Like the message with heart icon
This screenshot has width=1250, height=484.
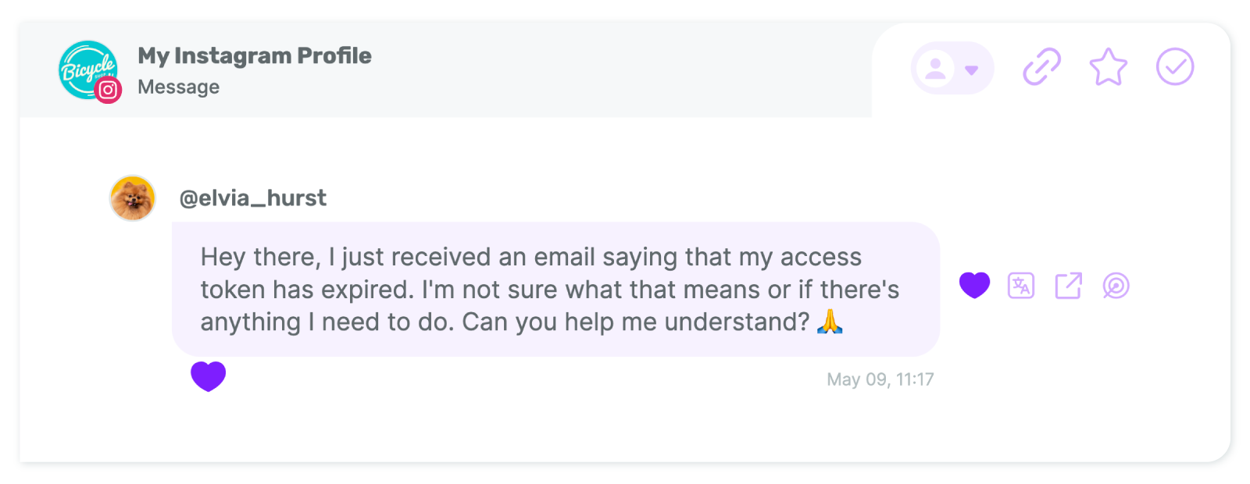click(x=974, y=286)
